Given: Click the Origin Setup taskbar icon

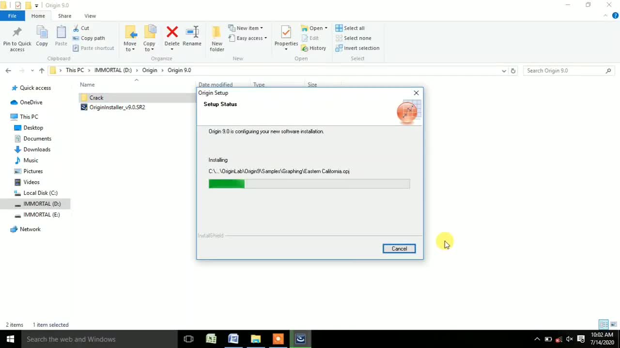Looking at the screenshot, I should 300,339.
